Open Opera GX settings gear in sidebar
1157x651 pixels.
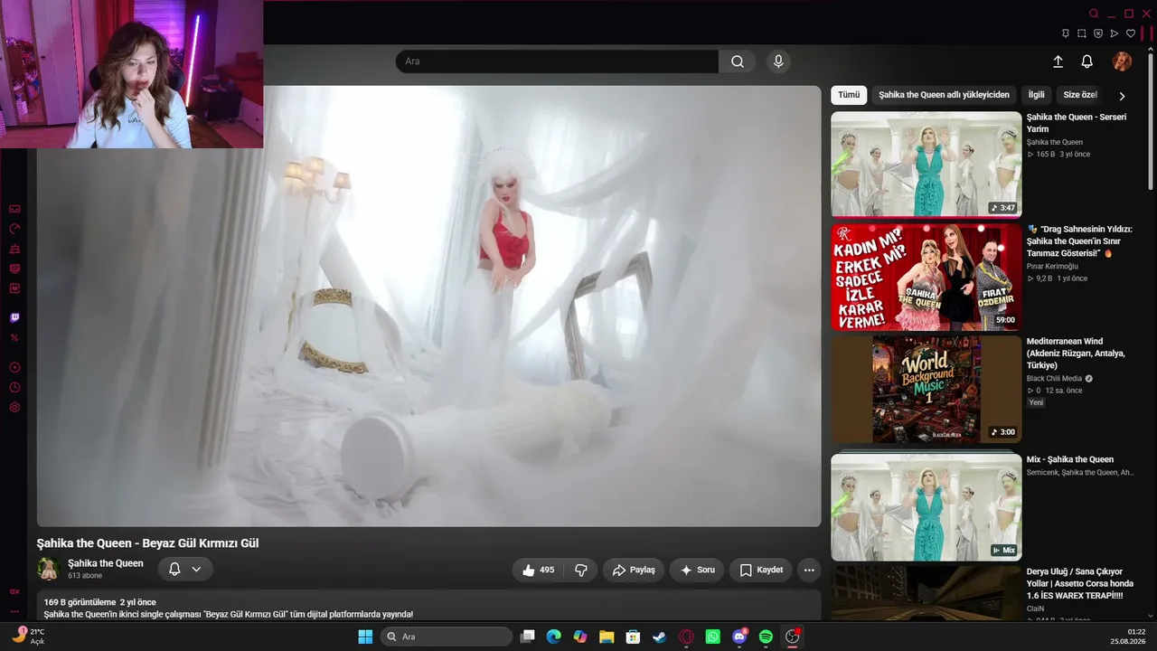pos(14,408)
